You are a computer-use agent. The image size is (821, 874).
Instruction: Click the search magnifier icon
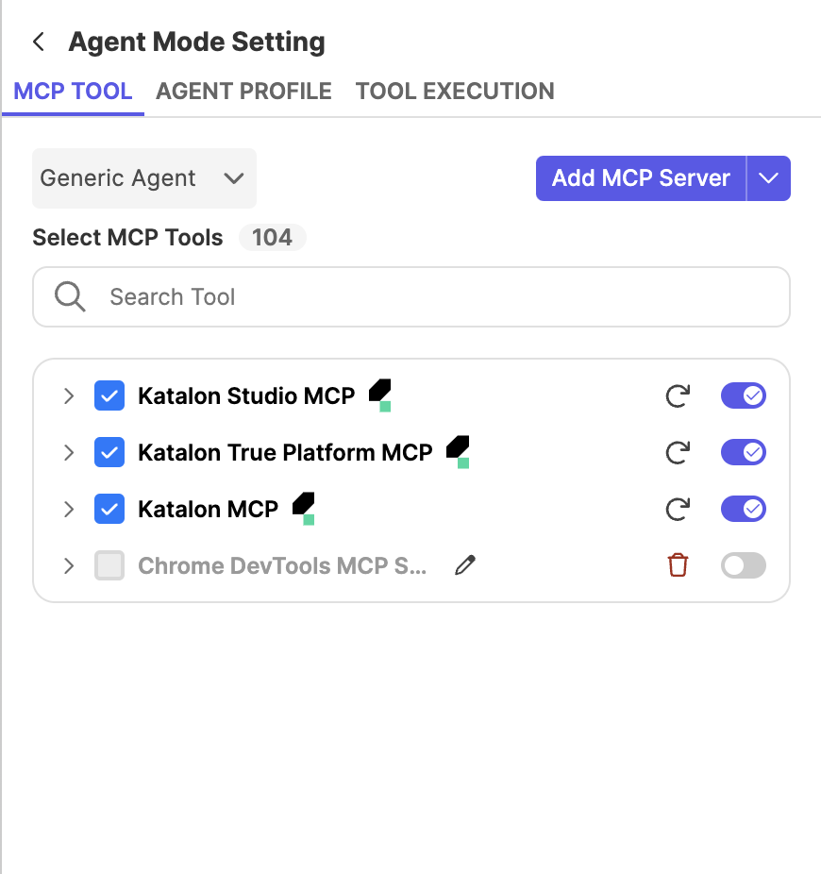coord(70,295)
